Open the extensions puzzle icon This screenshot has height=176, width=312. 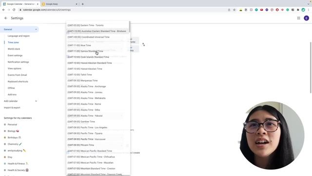click(x=298, y=10)
